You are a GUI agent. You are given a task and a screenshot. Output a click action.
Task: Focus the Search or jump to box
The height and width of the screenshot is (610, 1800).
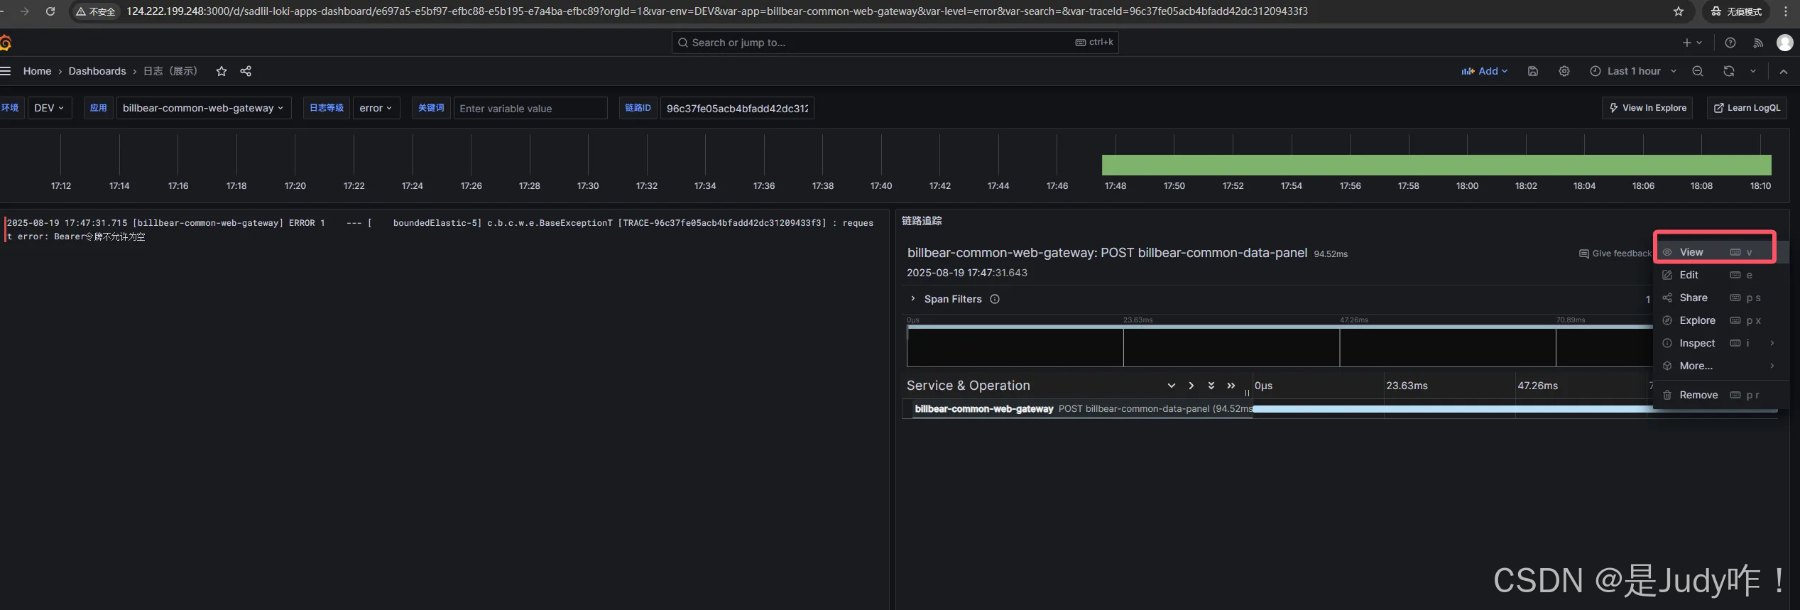coord(895,43)
